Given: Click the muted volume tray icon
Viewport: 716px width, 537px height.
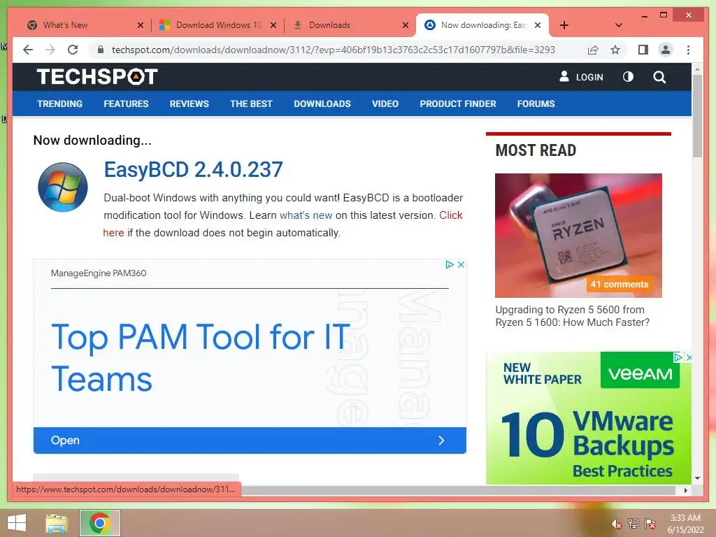Looking at the screenshot, I should pyautogui.click(x=616, y=524).
